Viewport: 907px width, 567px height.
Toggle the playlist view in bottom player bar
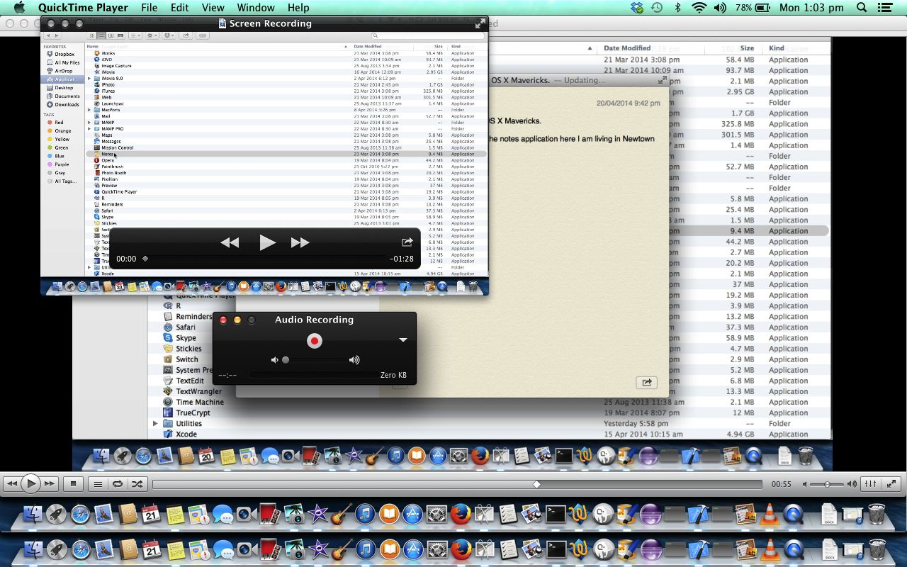pyautogui.click(x=98, y=484)
